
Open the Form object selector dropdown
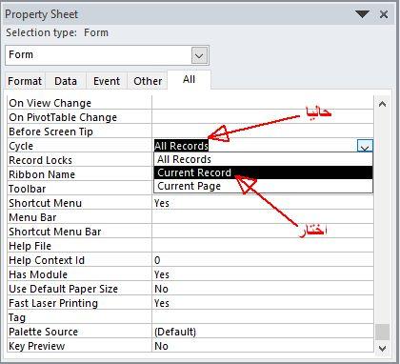(x=199, y=55)
